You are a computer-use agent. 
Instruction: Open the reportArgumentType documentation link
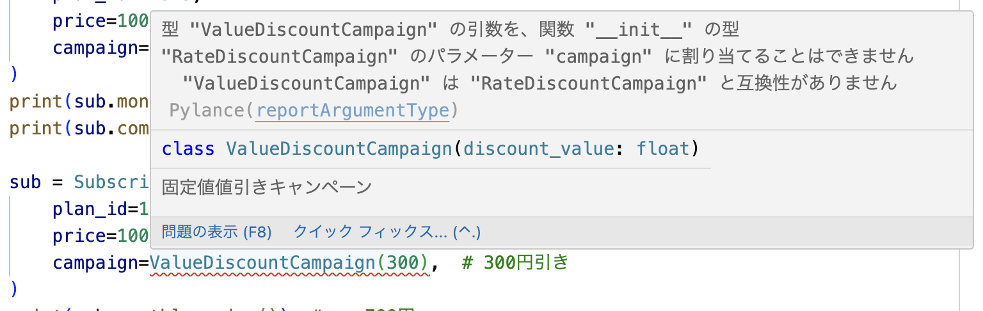[353, 111]
